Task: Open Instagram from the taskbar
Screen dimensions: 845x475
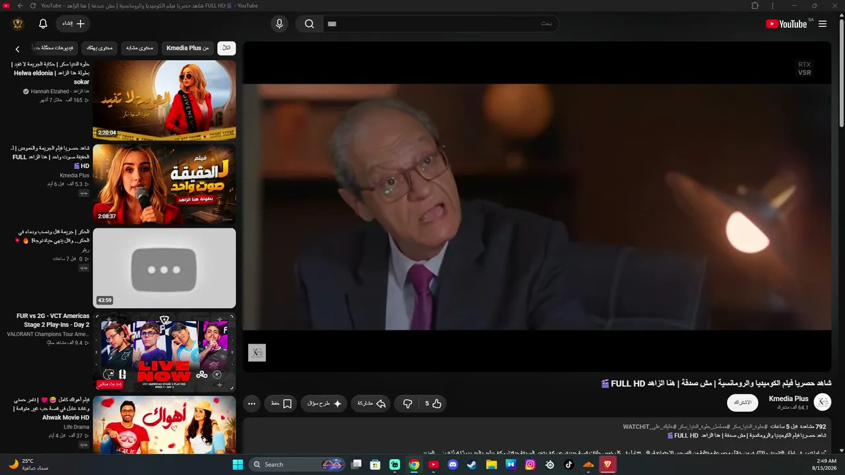Action: coord(530,464)
